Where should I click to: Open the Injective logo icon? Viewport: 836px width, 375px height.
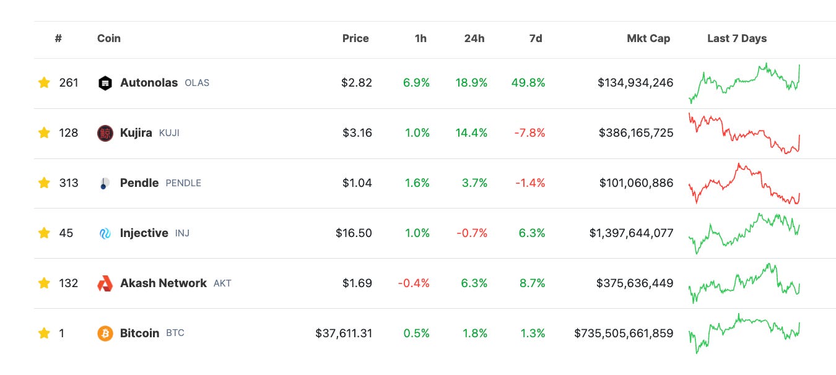pos(105,233)
